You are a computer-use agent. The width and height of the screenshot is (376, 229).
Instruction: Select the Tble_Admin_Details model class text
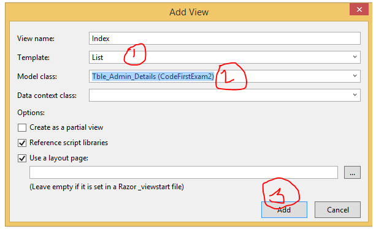click(153, 77)
